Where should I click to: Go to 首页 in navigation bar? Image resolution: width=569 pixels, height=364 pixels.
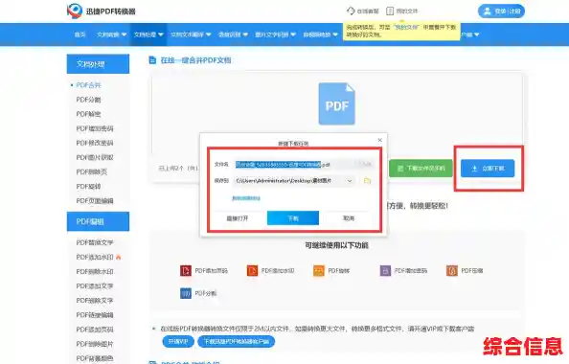tap(80, 34)
